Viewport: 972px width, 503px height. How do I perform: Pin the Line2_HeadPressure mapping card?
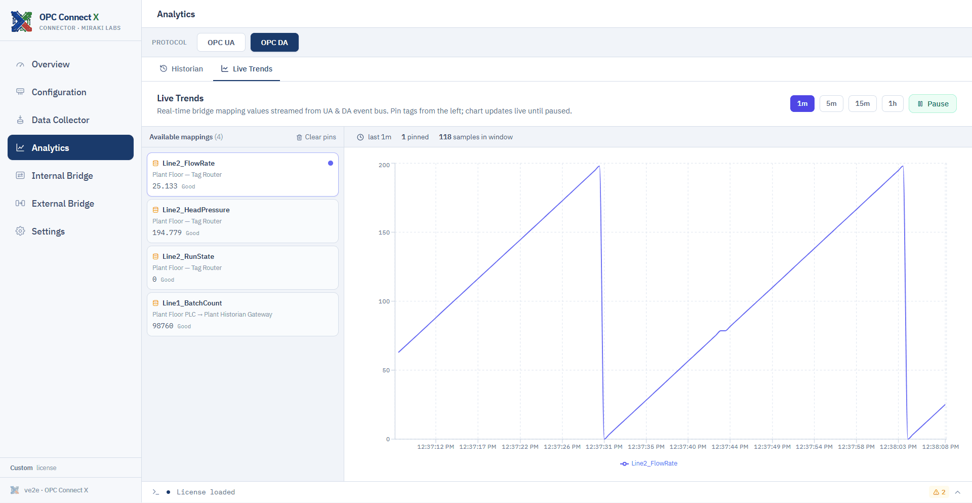click(242, 221)
